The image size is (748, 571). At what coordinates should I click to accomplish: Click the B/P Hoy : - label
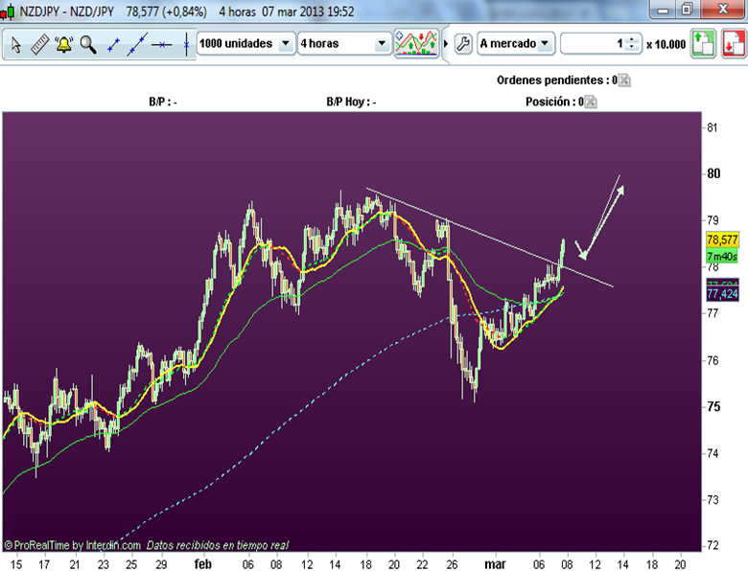(x=351, y=102)
